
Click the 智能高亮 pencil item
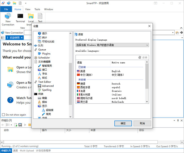40,65
